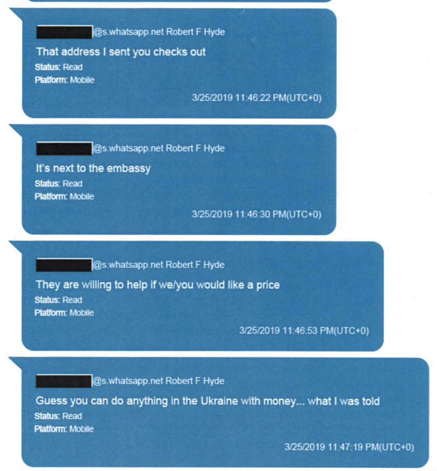Screen dimensions: 437x471
Task: Click "Status: Read" under the checks out message
Action: 59,67
